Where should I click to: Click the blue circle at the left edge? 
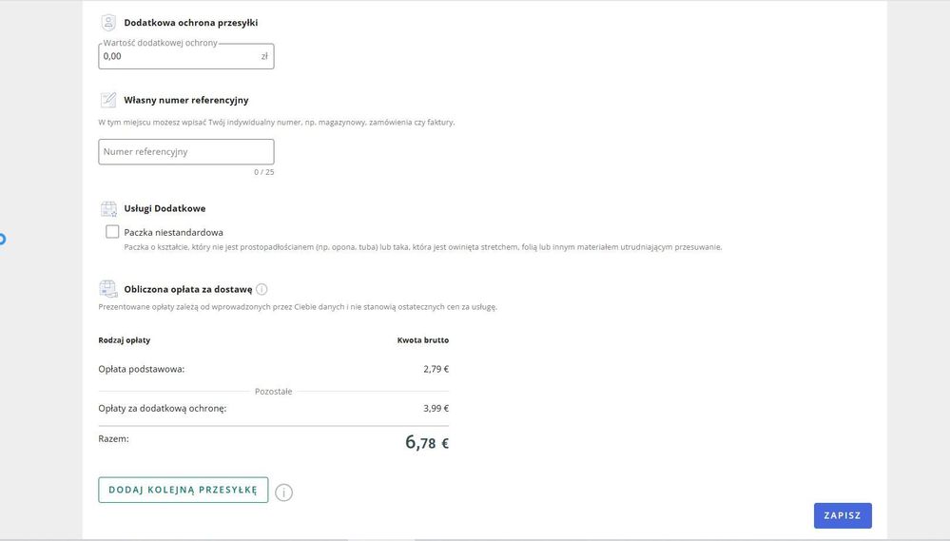tap(2, 239)
